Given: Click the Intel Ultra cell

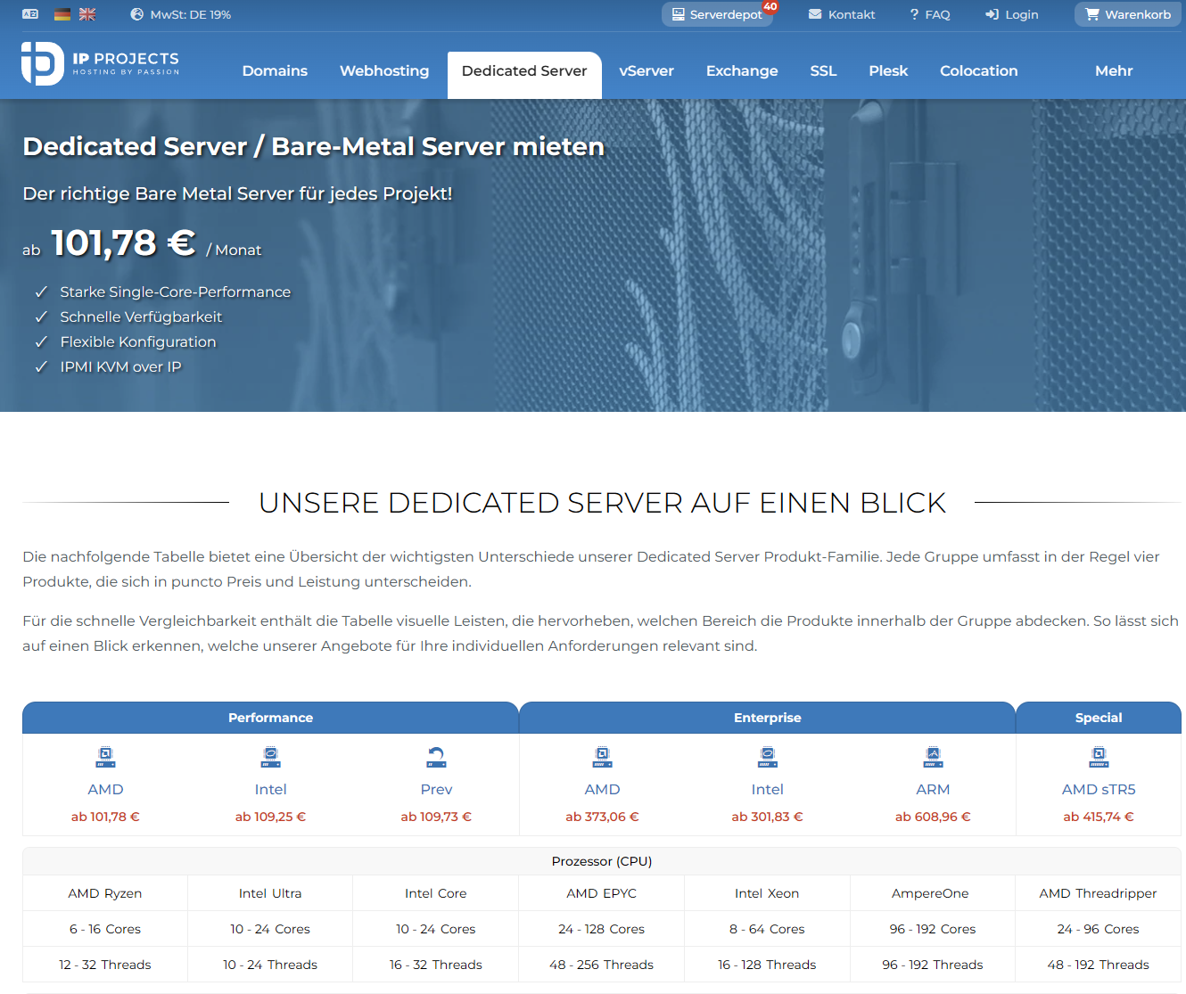Looking at the screenshot, I should pyautogui.click(x=270, y=893).
